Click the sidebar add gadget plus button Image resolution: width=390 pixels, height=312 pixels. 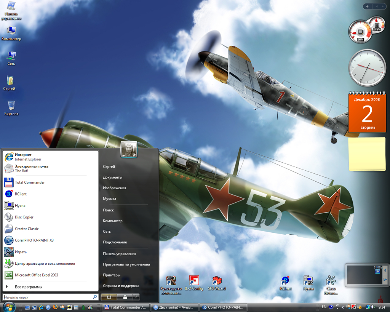(x=367, y=6)
